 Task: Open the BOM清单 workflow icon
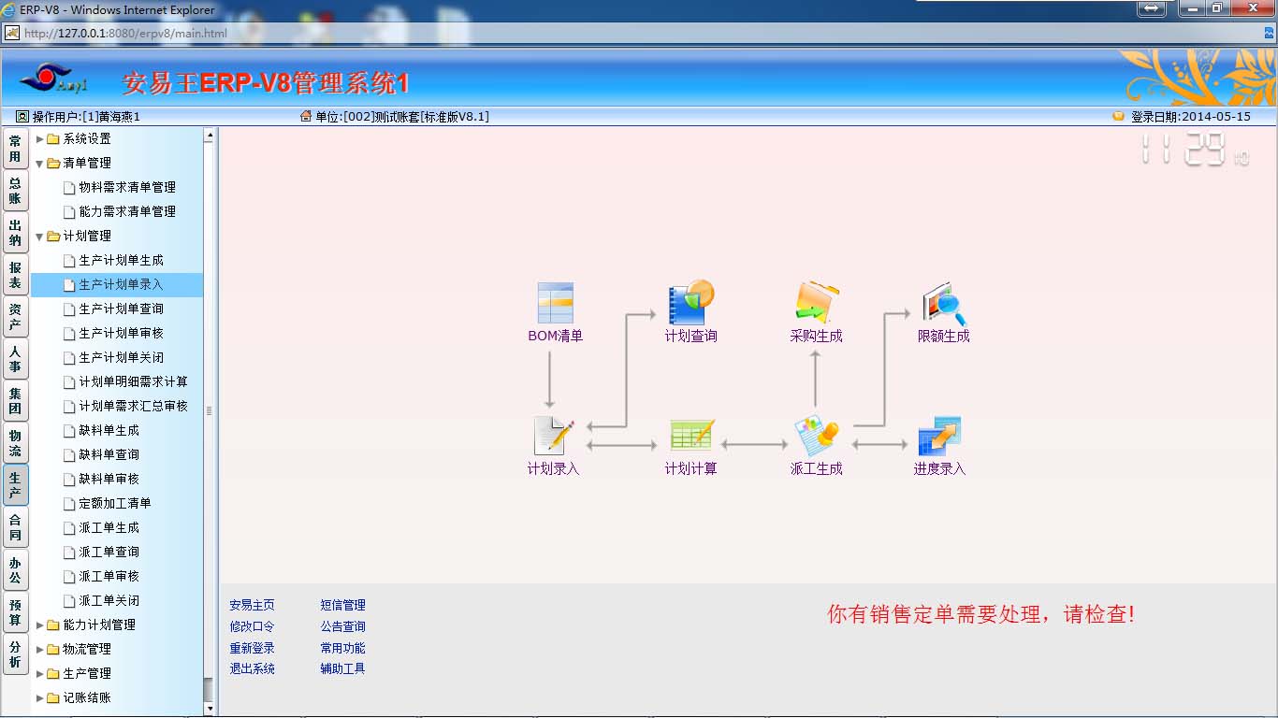pos(555,304)
